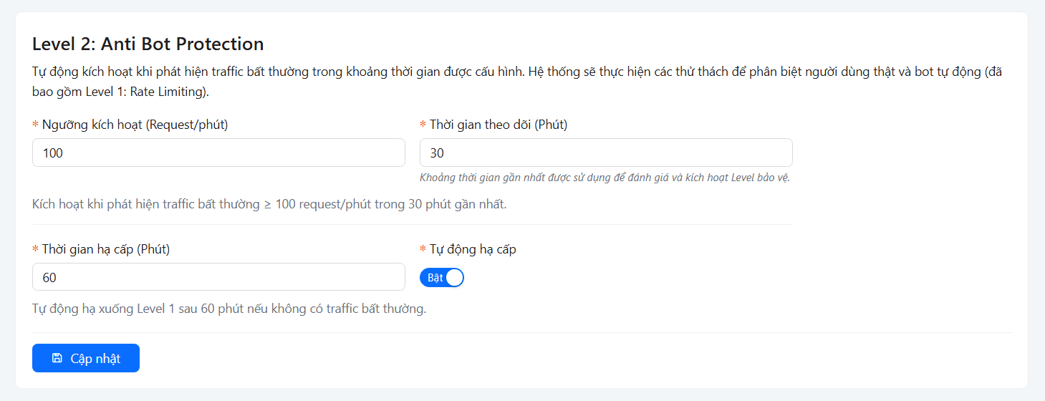Toggle the Tự động hạ cấp switch
This screenshot has height=401, width=1045.
pyautogui.click(x=442, y=277)
